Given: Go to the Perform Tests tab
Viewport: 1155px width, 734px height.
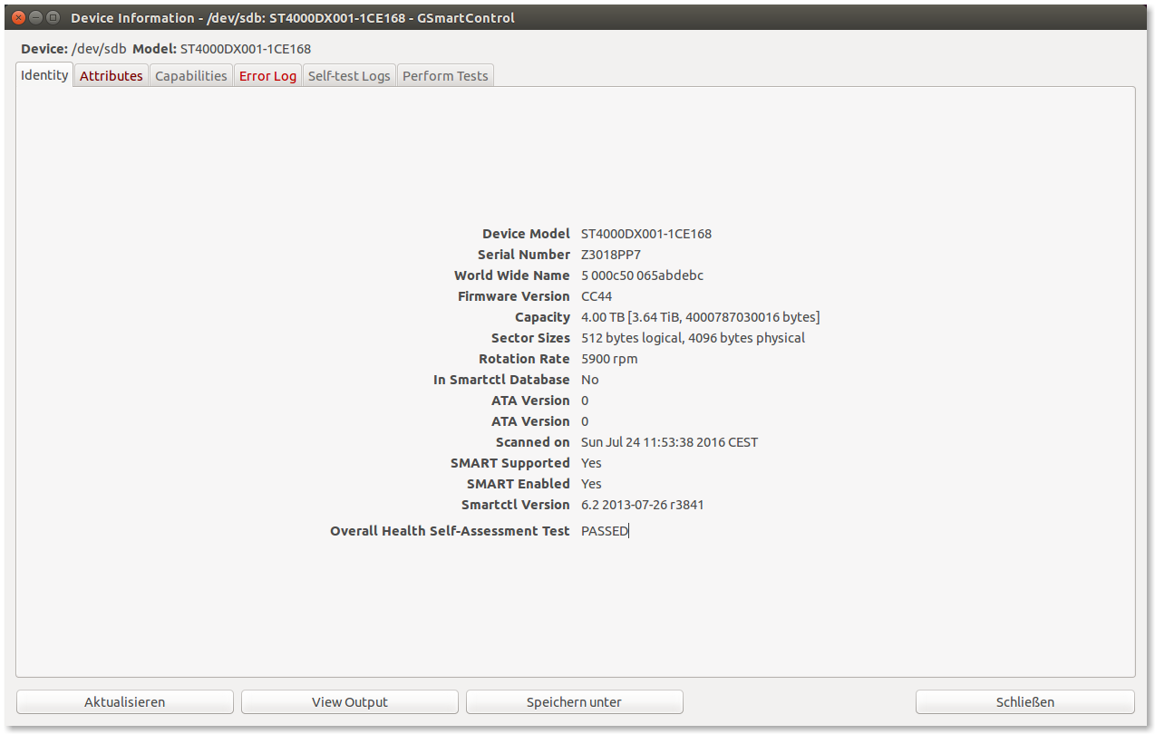Looking at the screenshot, I should [x=445, y=76].
